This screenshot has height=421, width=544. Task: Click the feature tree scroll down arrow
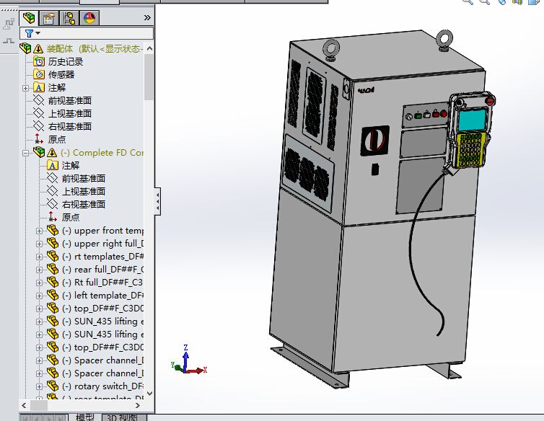point(149,394)
